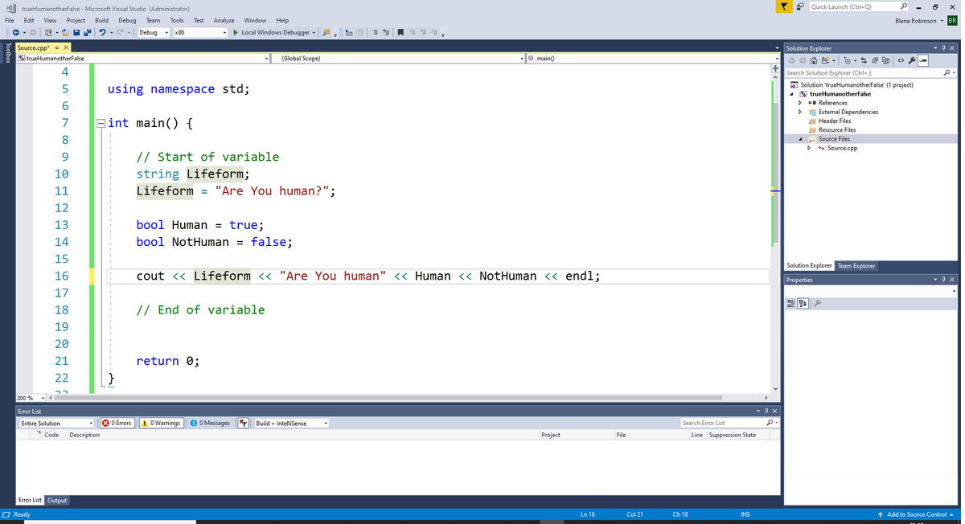The height and width of the screenshot is (524, 965).
Task: Collapse the main function outline box
Action: tap(101, 123)
